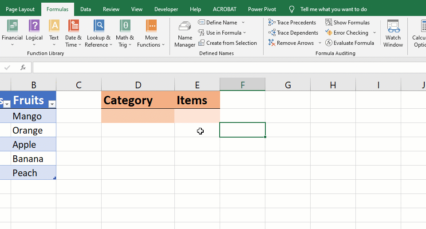Screen dimensions: 426x229
Task: Open the Power Pivot tab
Action: point(262,9)
